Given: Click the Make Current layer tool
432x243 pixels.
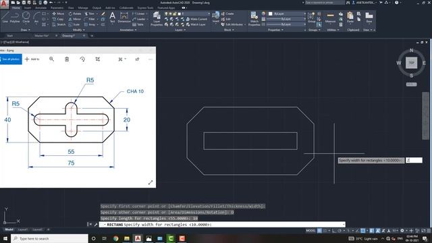Looking at the screenshot, I should pos(196,19).
